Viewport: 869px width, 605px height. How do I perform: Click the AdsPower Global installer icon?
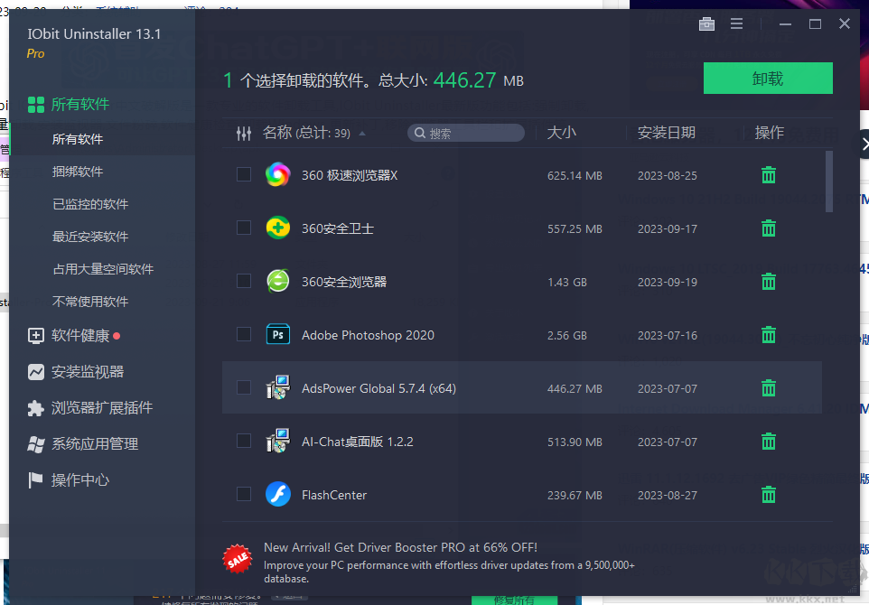tap(277, 387)
